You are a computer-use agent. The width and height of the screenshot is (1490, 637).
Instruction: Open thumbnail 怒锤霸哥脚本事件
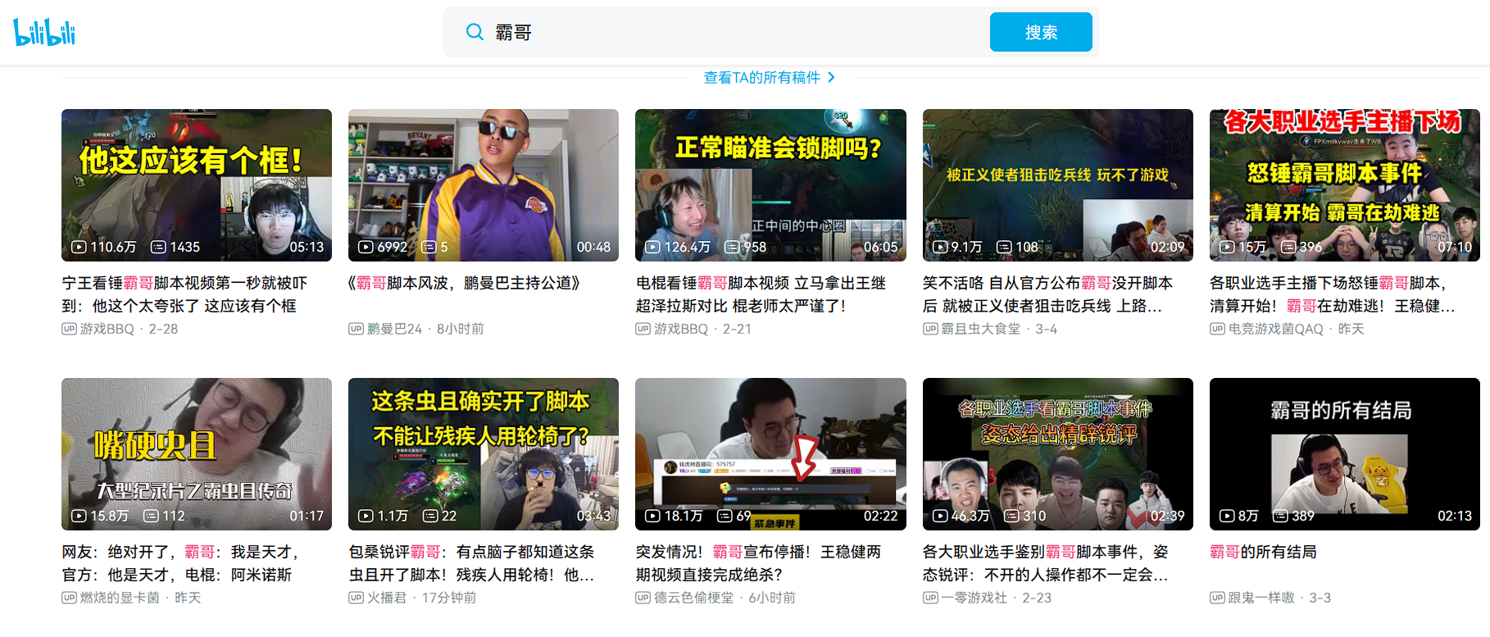coord(1345,185)
